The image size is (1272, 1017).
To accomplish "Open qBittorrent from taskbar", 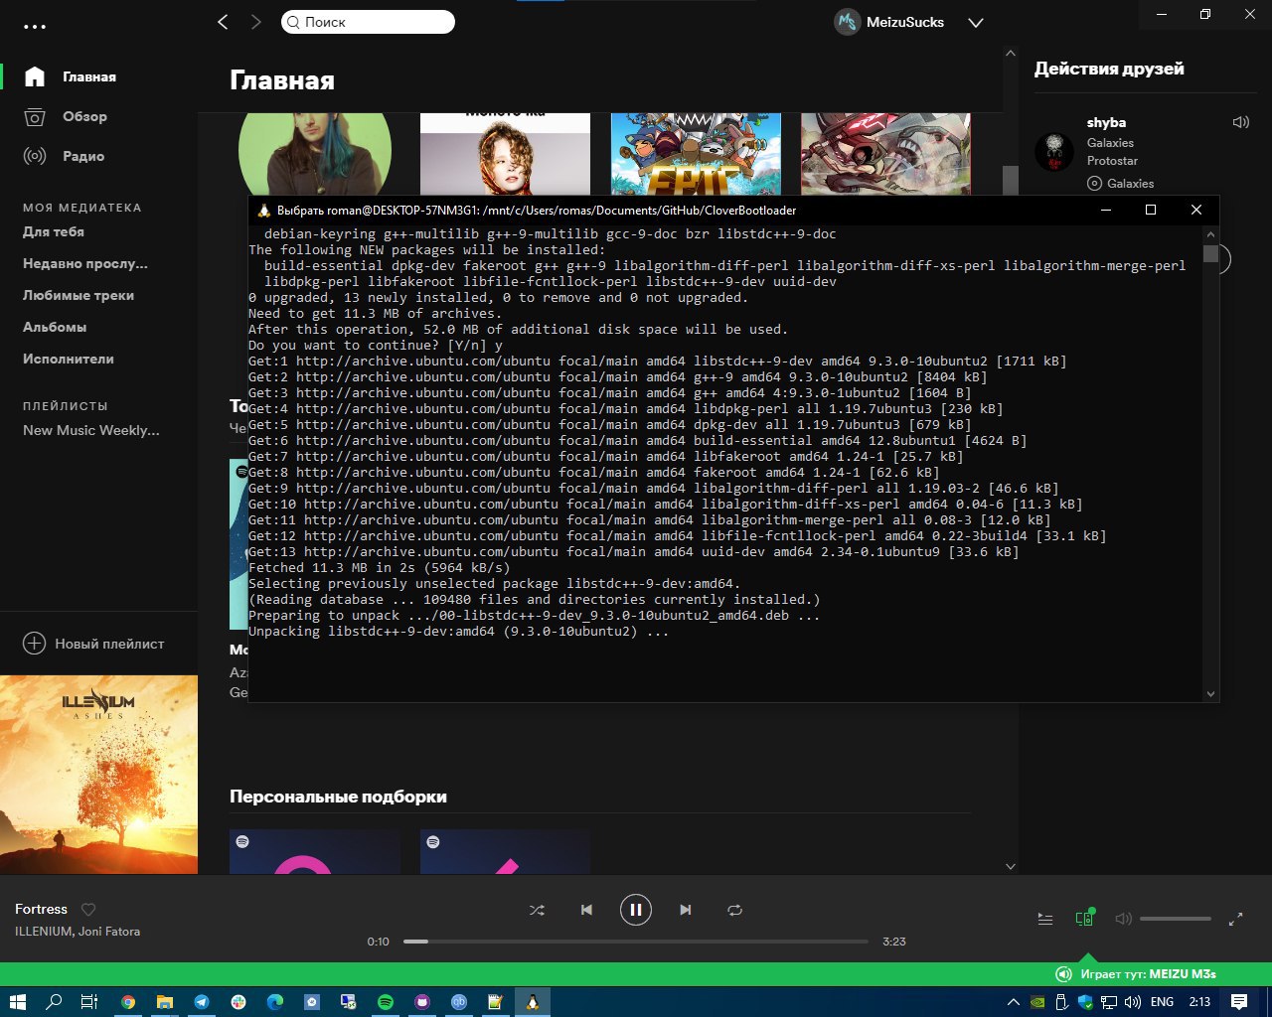I will (459, 1002).
